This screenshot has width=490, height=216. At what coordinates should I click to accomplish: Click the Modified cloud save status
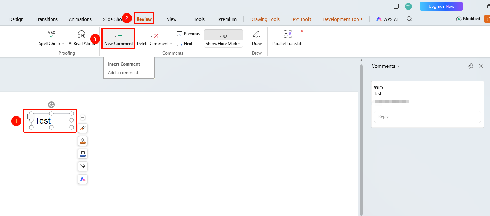[x=468, y=19]
